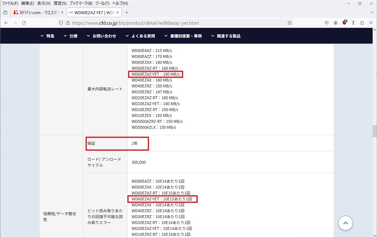Image resolution: width=377 pixels, height=238 pixels.
Task: Go back with the browser back arrow
Action: pos(6,23)
